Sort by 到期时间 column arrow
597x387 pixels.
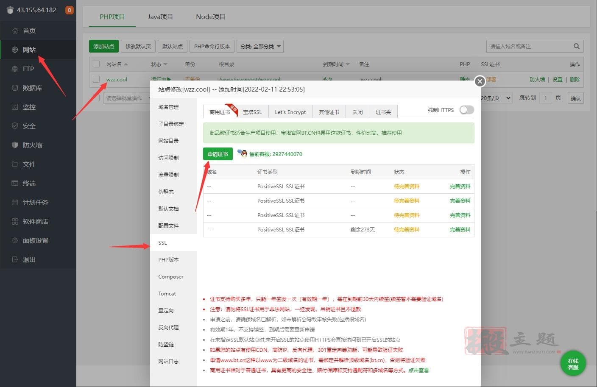[348, 64]
